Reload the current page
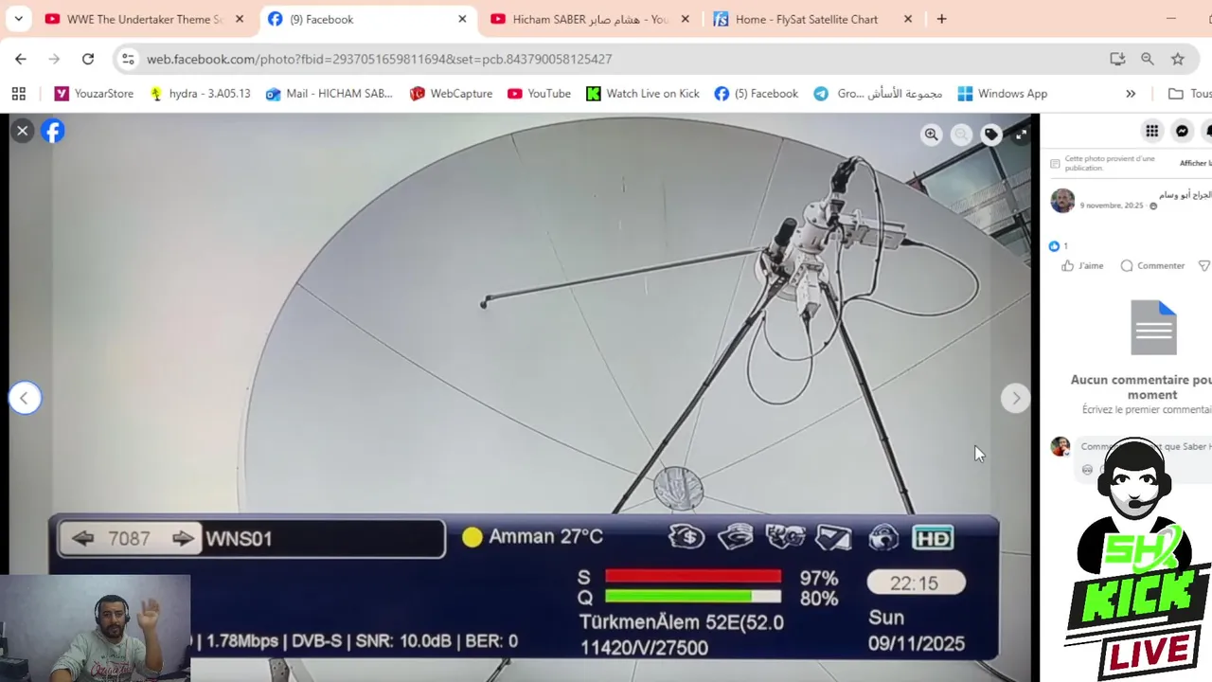This screenshot has width=1212, height=682. (88, 59)
